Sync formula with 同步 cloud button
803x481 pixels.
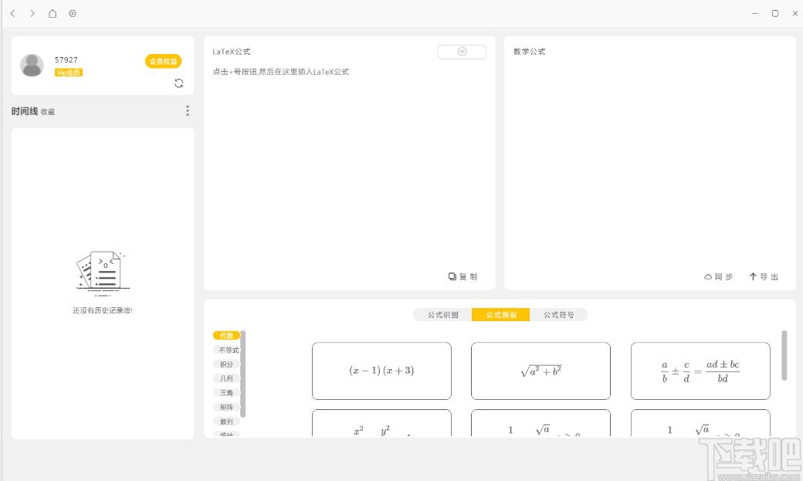click(x=719, y=276)
